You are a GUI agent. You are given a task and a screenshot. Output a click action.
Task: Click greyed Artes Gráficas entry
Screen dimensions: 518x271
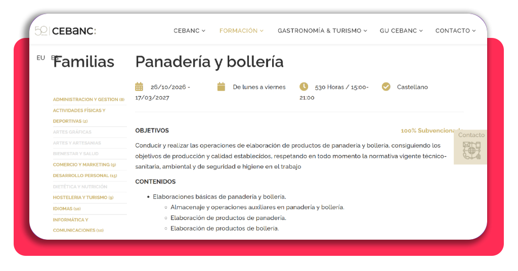pos(72,132)
